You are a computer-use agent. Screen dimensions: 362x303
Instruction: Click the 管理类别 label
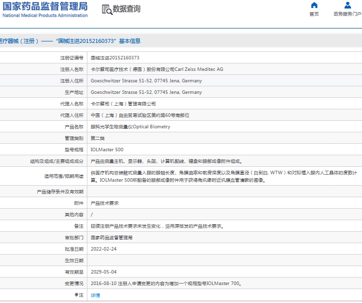pyautogui.click(x=74, y=138)
